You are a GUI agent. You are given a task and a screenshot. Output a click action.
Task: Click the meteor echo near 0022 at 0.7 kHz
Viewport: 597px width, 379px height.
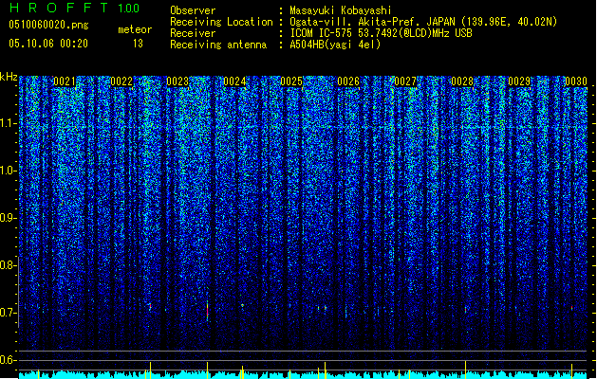[150, 306]
